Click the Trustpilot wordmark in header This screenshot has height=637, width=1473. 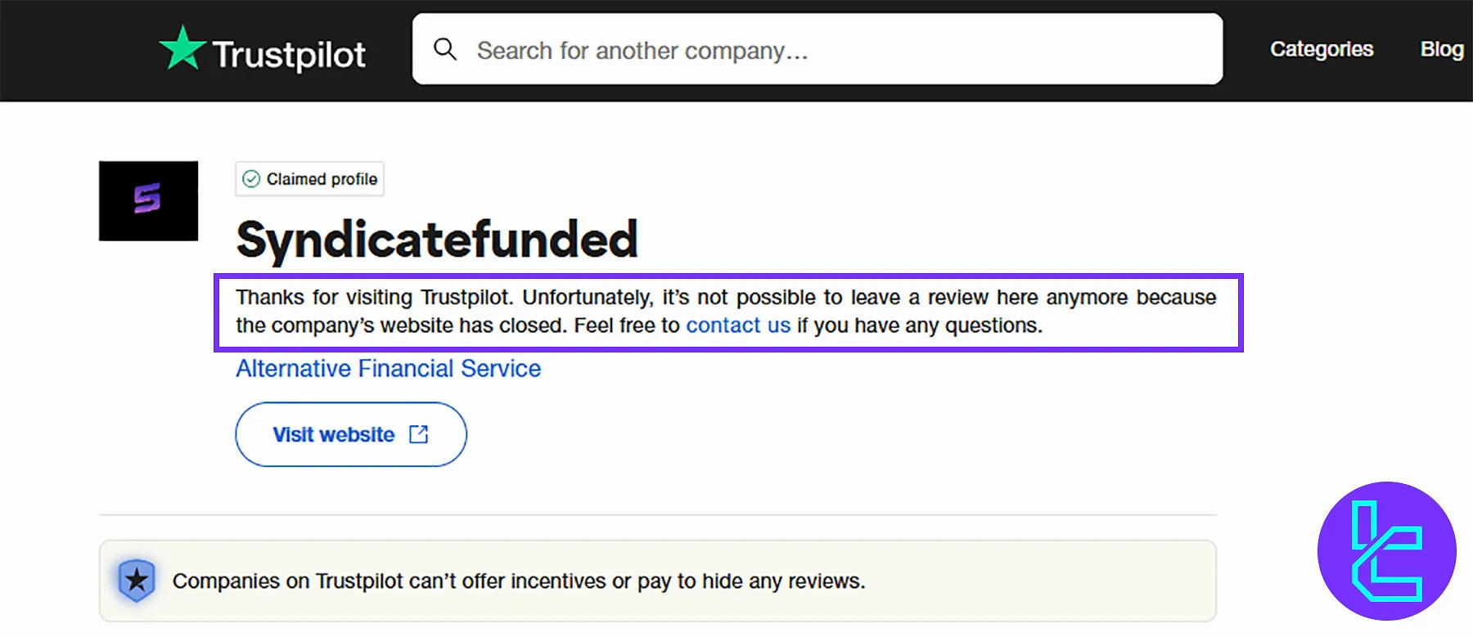[289, 55]
